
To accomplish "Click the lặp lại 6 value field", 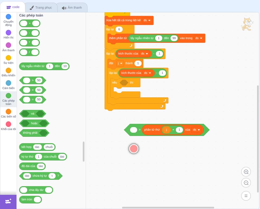I will click(x=119, y=29).
